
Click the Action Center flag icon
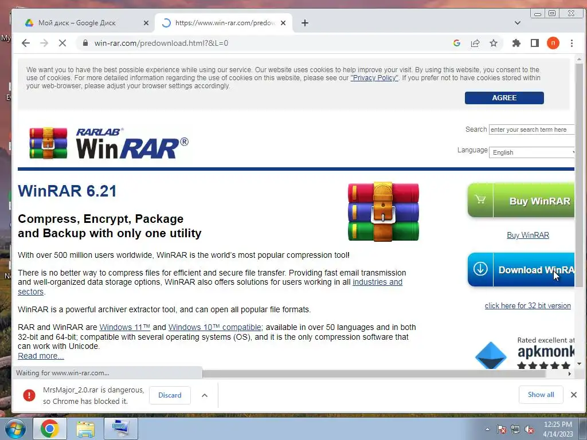[502, 430]
